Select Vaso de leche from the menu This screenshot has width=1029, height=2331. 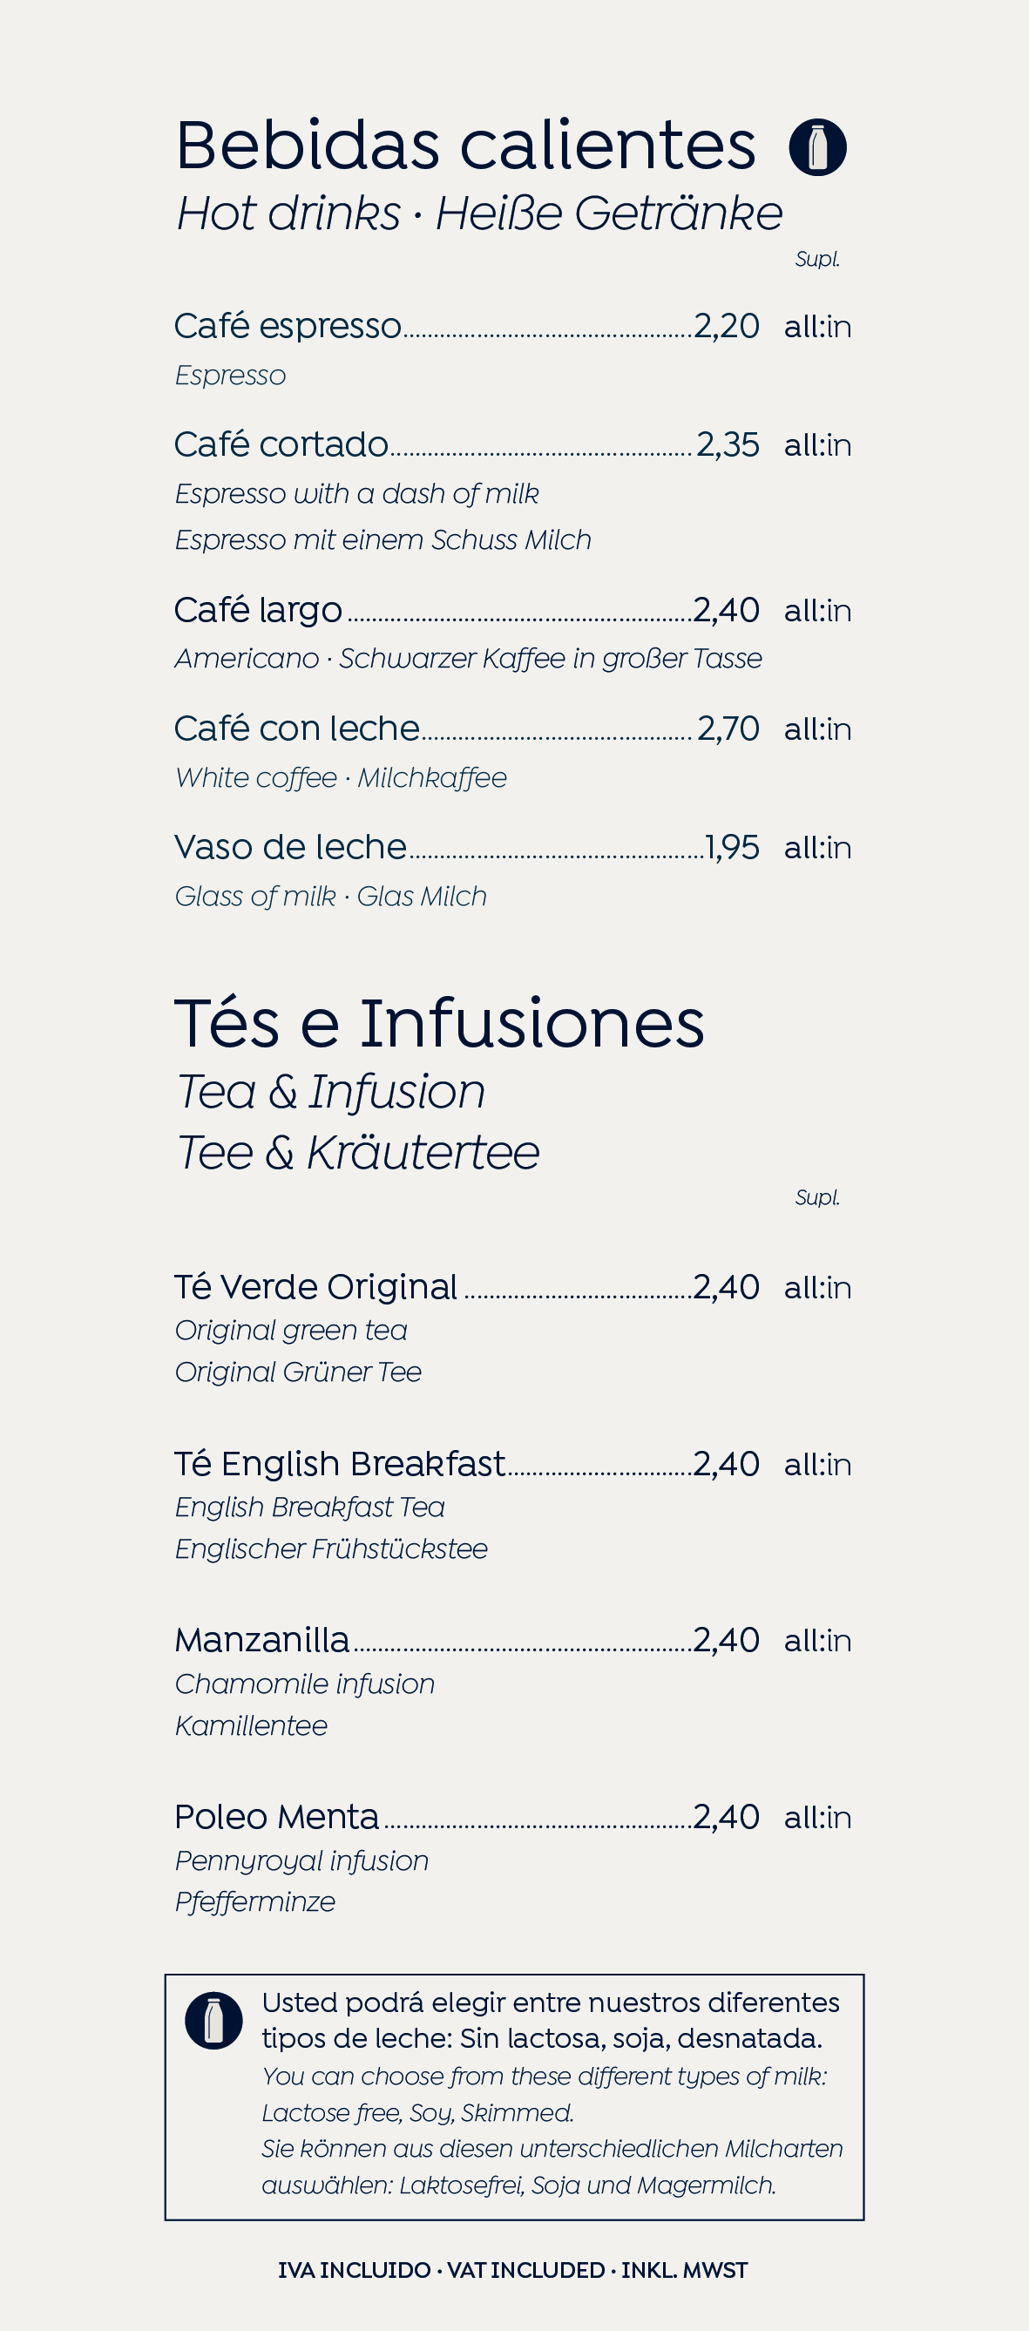[x=290, y=848]
